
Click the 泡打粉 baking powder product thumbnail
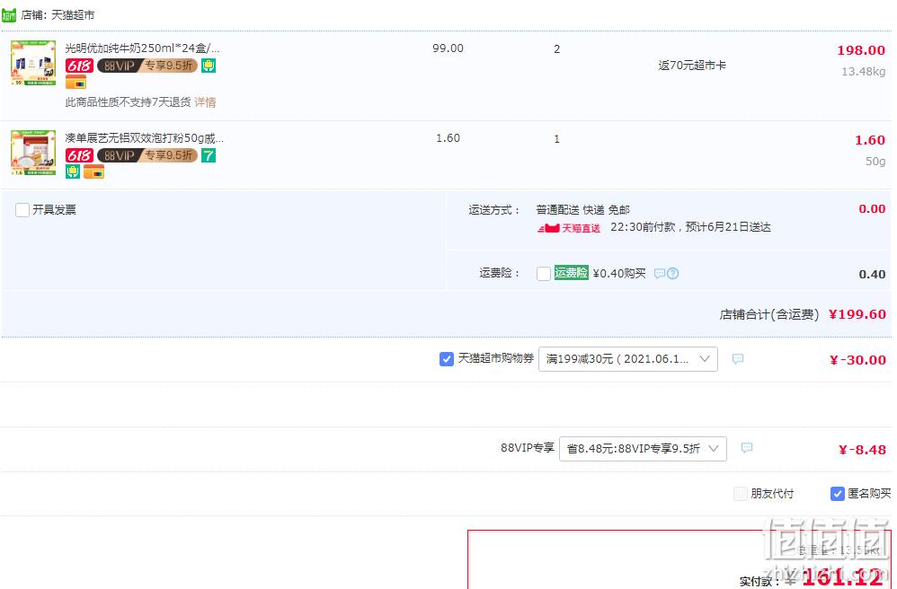pos(33,153)
